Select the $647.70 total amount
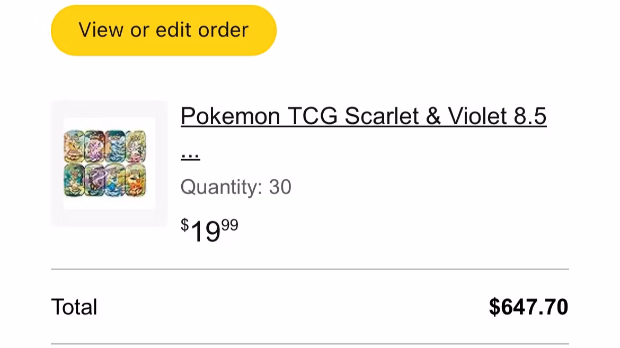Viewport: 620px width, 348px height. [528, 307]
